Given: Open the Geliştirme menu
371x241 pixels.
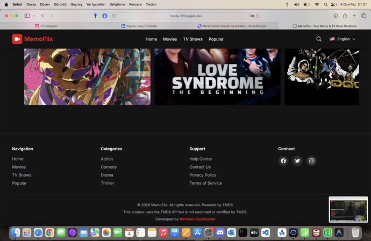Looking at the screenshot, I should coord(117,4).
